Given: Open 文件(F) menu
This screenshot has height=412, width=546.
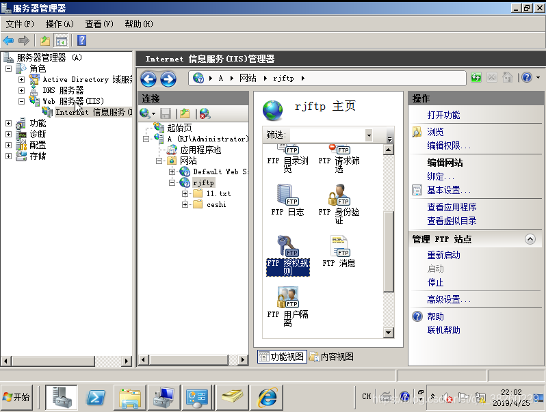Looking at the screenshot, I should point(20,24).
